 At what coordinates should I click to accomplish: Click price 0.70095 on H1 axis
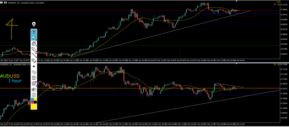(x=284, y=108)
